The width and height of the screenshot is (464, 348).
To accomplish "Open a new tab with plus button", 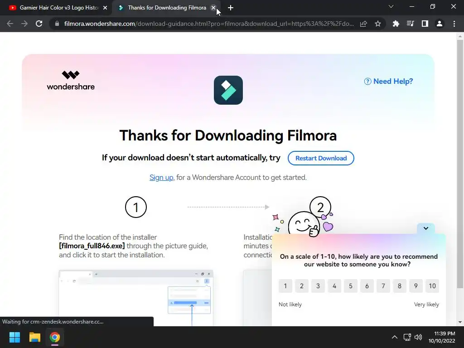I will (x=231, y=8).
